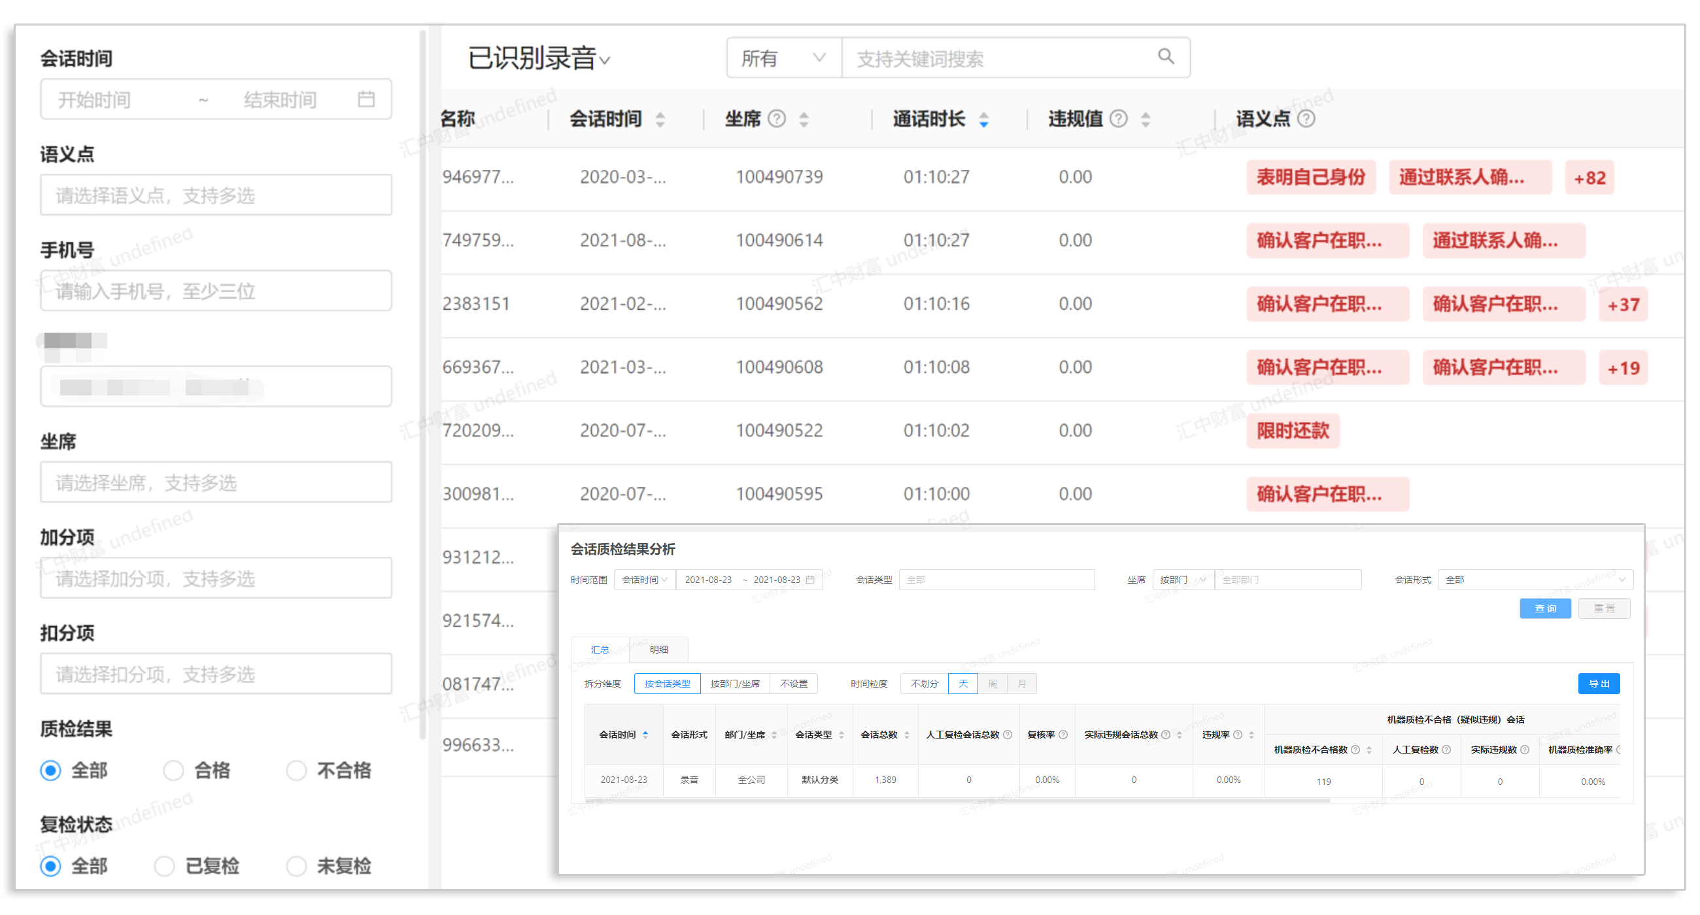1700x915 pixels.
Task: Sort recordings by 坐席 column
Action: [804, 120]
